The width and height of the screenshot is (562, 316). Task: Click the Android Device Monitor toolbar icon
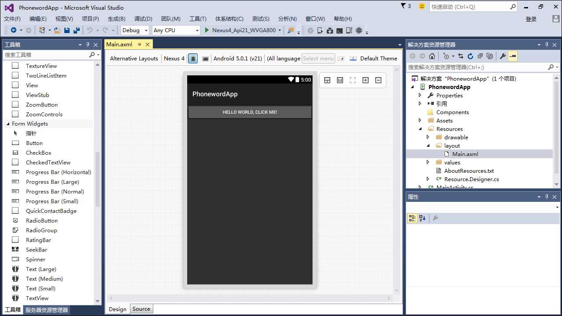359,30
